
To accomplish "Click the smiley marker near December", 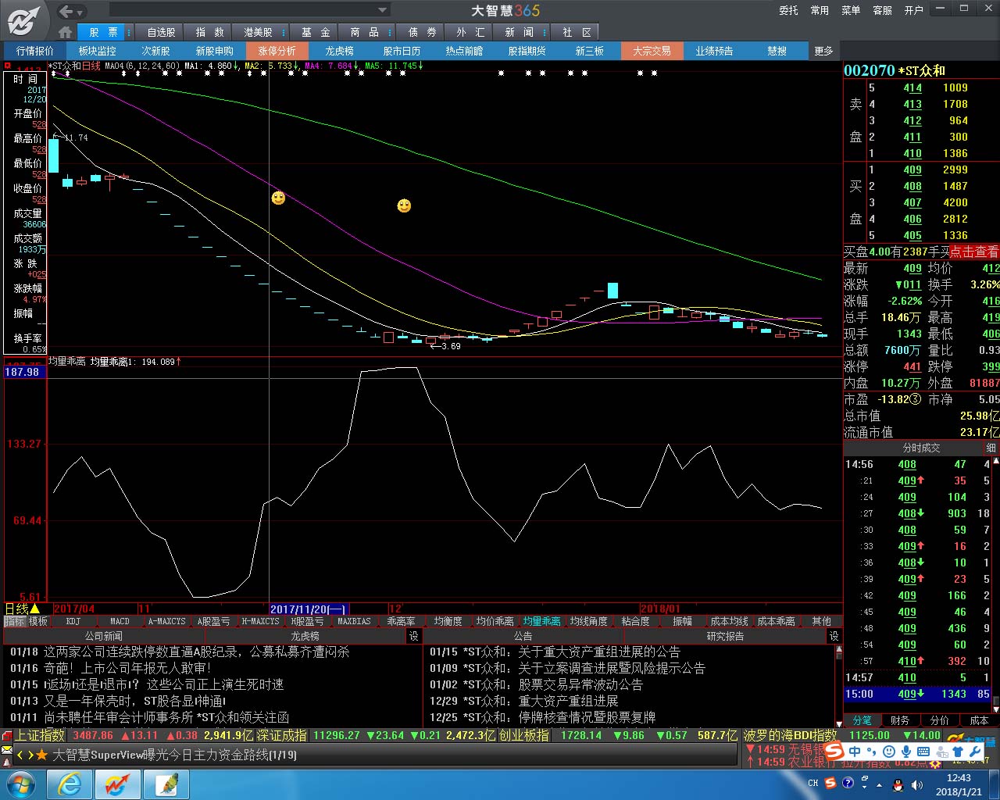I will [x=404, y=205].
